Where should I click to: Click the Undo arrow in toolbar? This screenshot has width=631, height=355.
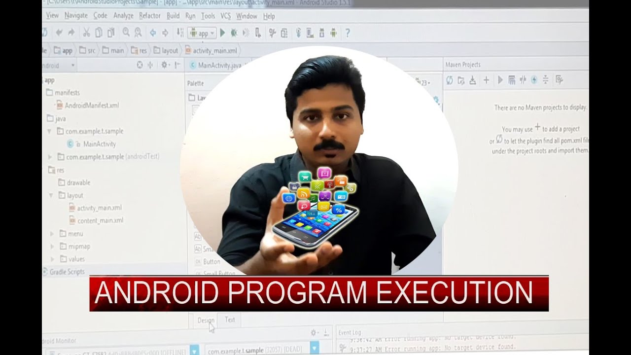(59, 33)
